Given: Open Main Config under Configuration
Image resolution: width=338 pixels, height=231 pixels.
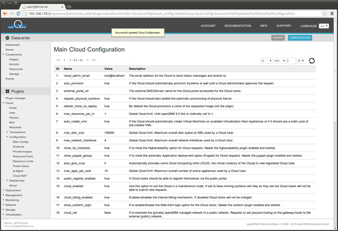Looking at the screenshot, I should point(20,142).
